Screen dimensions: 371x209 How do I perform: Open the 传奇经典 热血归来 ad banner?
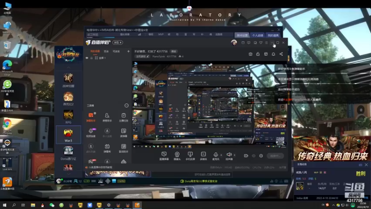click(x=332, y=148)
